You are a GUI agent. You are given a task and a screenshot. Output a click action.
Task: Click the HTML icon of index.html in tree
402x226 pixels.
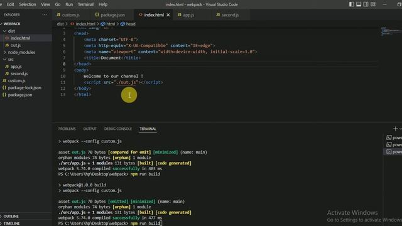7,38
